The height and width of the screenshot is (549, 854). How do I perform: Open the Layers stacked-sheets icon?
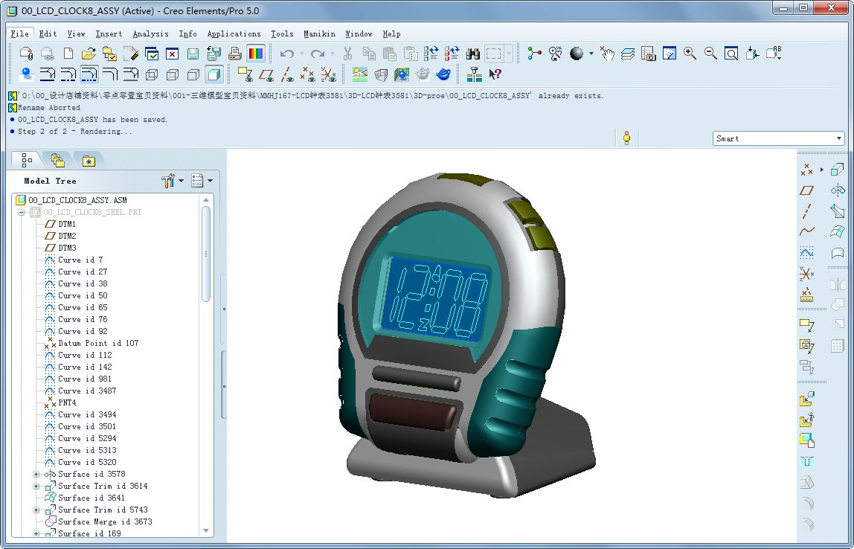(628, 54)
